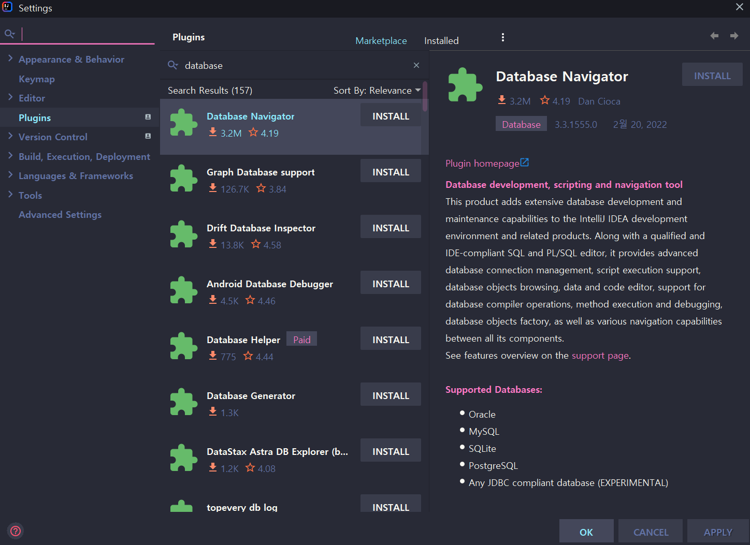Image resolution: width=750 pixels, height=545 pixels.
Task: Click the plugin search magnifier icon
Action: (x=173, y=65)
